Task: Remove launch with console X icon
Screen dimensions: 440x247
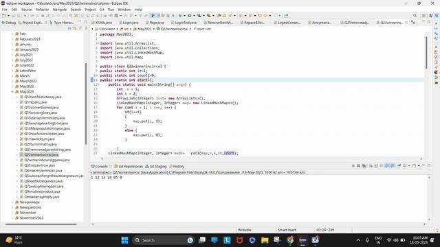Action: pyautogui.click(x=358, y=166)
